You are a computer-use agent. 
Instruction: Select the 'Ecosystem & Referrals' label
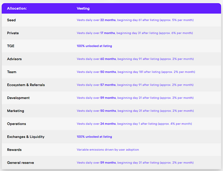click(26, 85)
